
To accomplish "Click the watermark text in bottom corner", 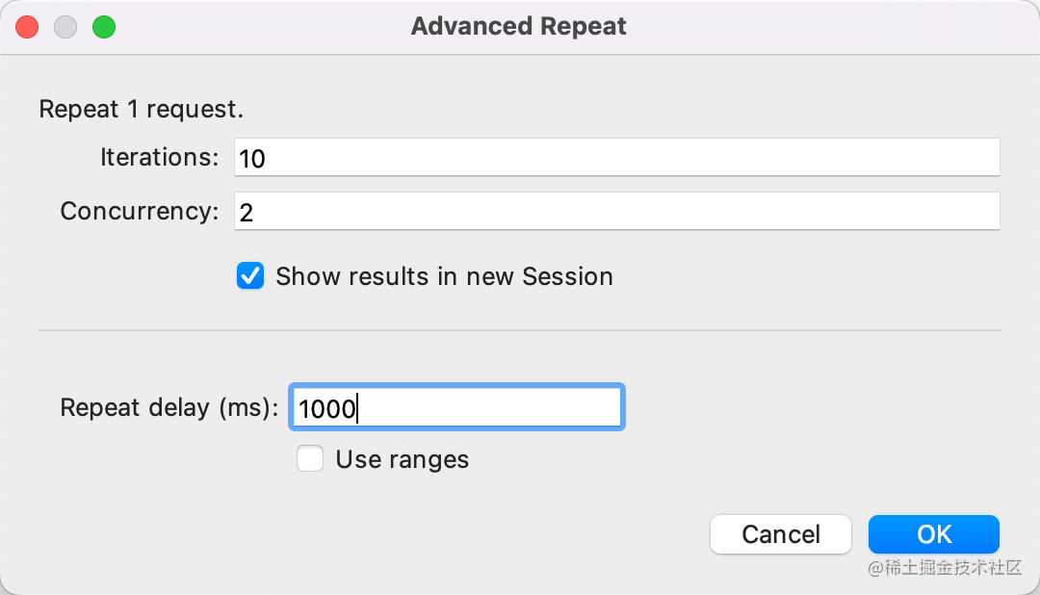I will [944, 568].
